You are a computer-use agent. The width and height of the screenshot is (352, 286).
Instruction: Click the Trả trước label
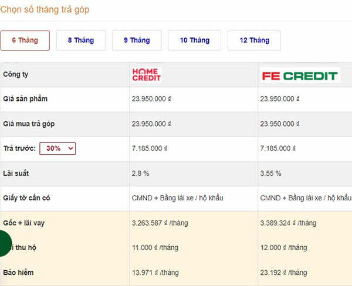[x=19, y=148]
